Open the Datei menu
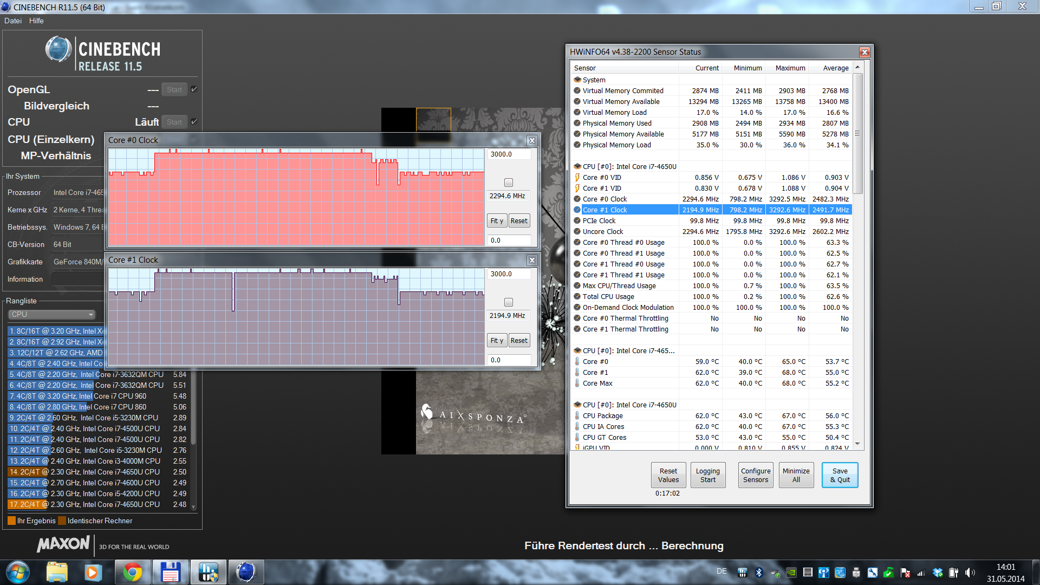Image resolution: width=1040 pixels, height=585 pixels. [13, 21]
